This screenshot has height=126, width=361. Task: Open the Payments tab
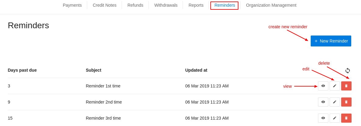tap(72, 5)
